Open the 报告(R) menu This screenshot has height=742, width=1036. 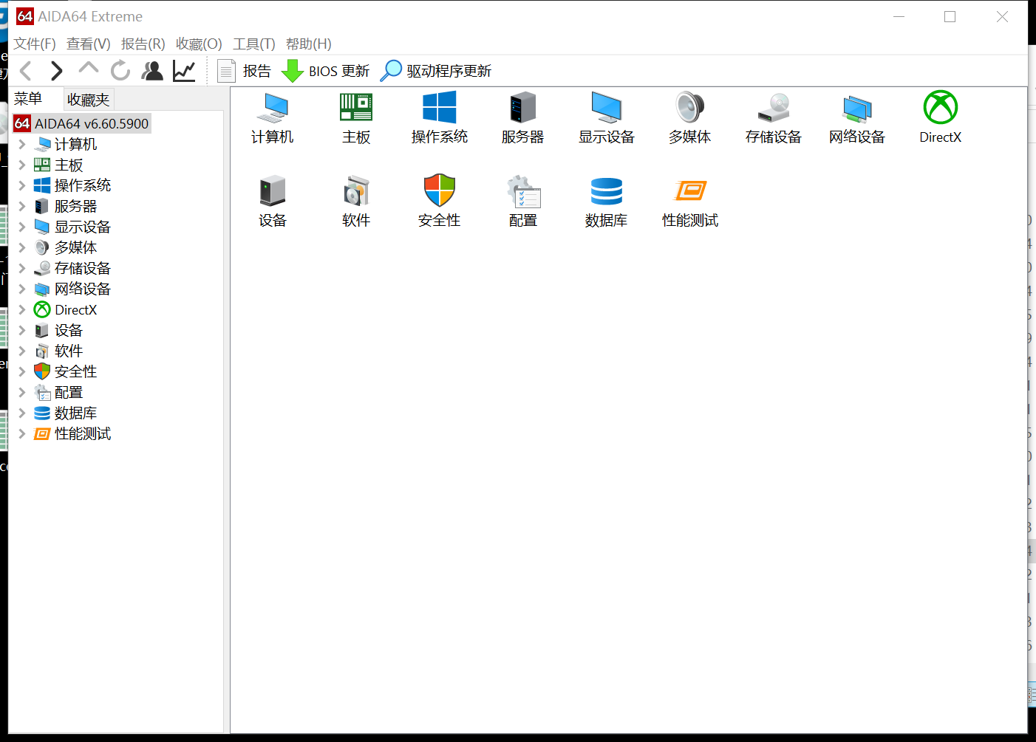[x=143, y=44]
